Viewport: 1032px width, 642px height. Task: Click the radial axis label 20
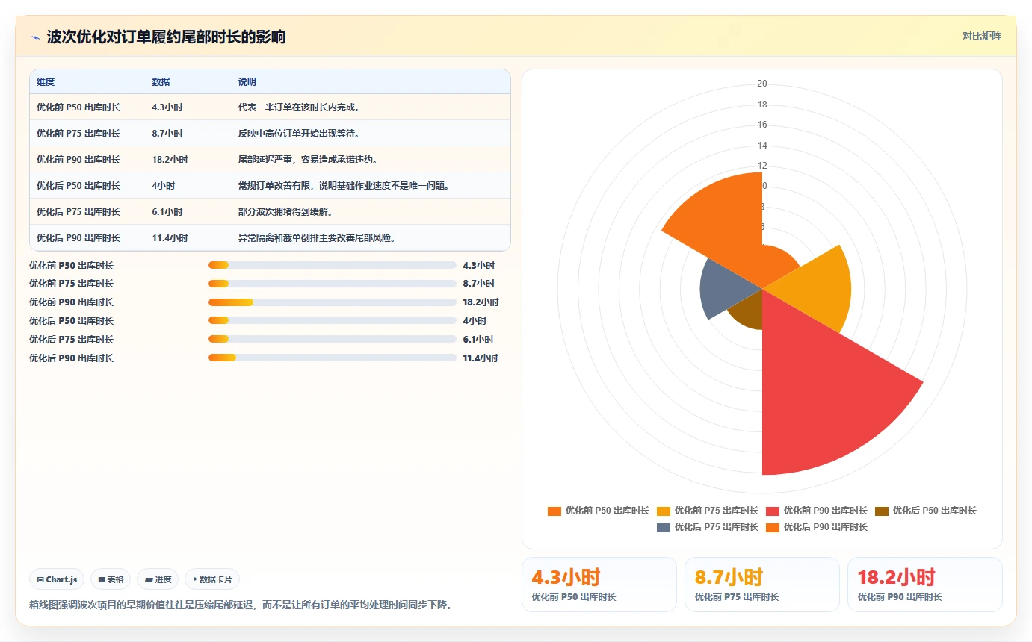click(x=762, y=84)
